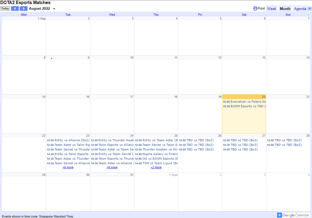312x218 pixels.
Task: Click the 1 Sept date label
Action: (173, 175)
